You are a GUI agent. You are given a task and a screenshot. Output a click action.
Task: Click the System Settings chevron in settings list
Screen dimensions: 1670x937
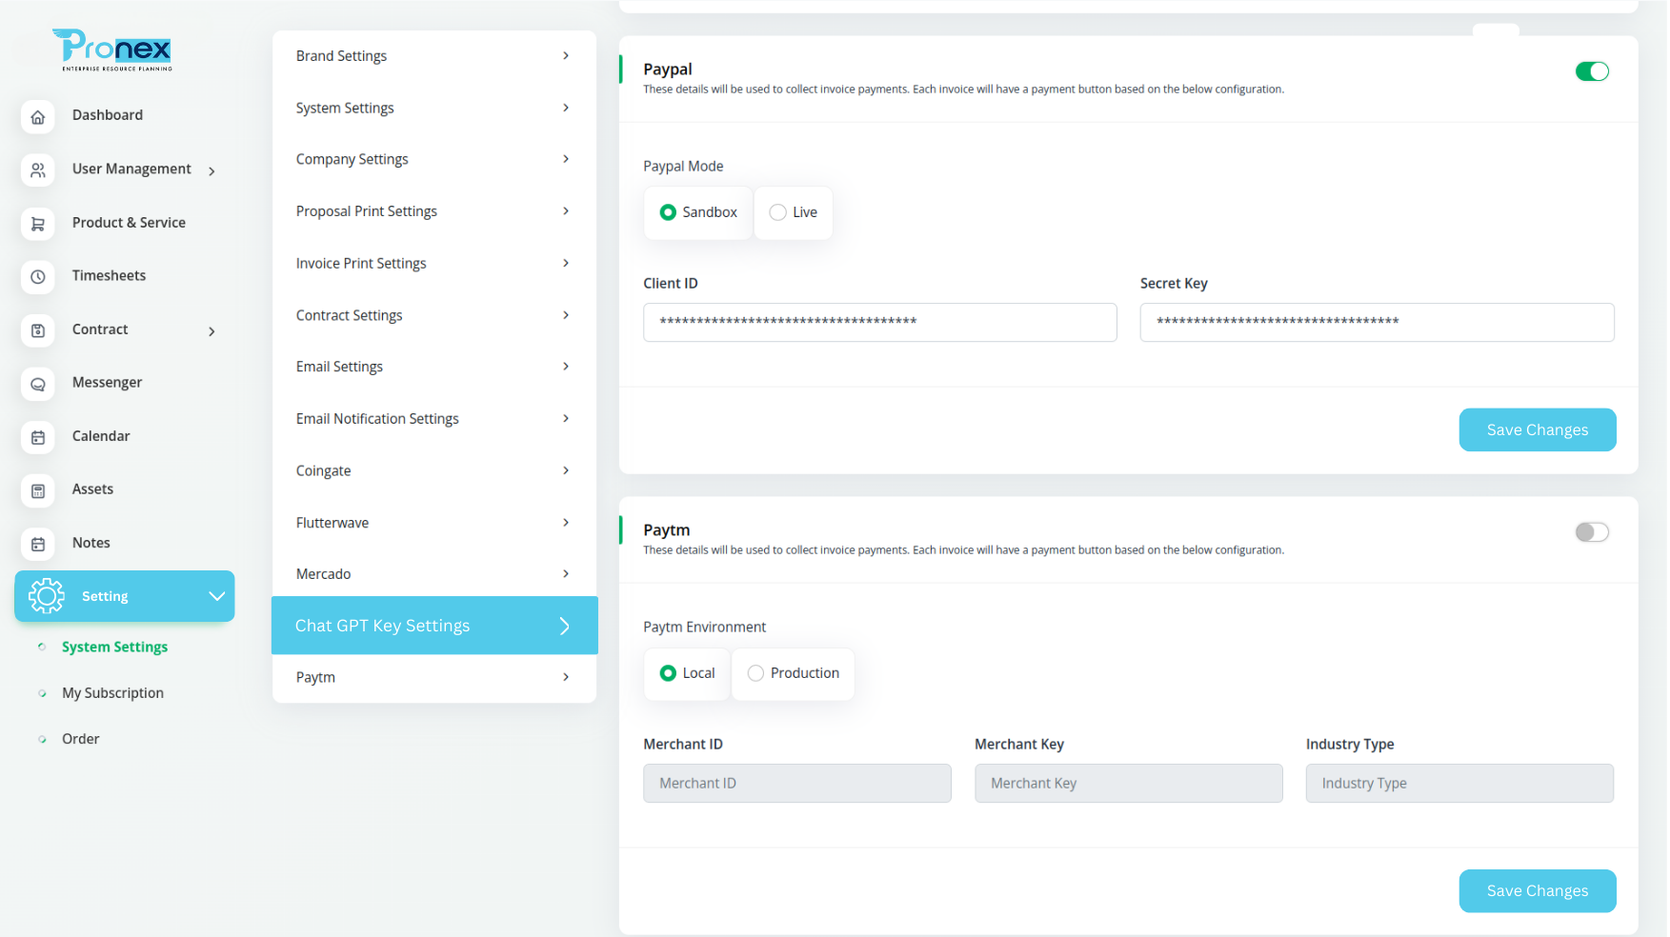coord(566,108)
